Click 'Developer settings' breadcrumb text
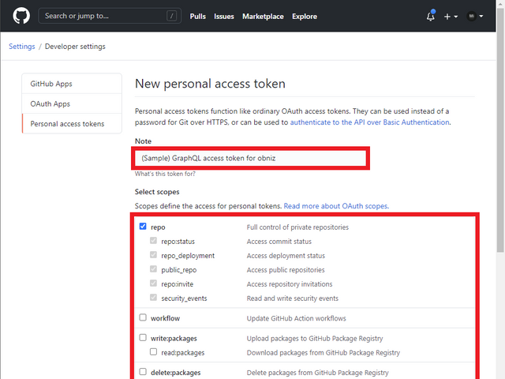This screenshot has width=505, height=379. (75, 47)
